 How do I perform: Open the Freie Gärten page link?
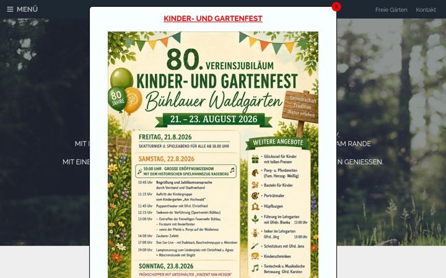(391, 10)
